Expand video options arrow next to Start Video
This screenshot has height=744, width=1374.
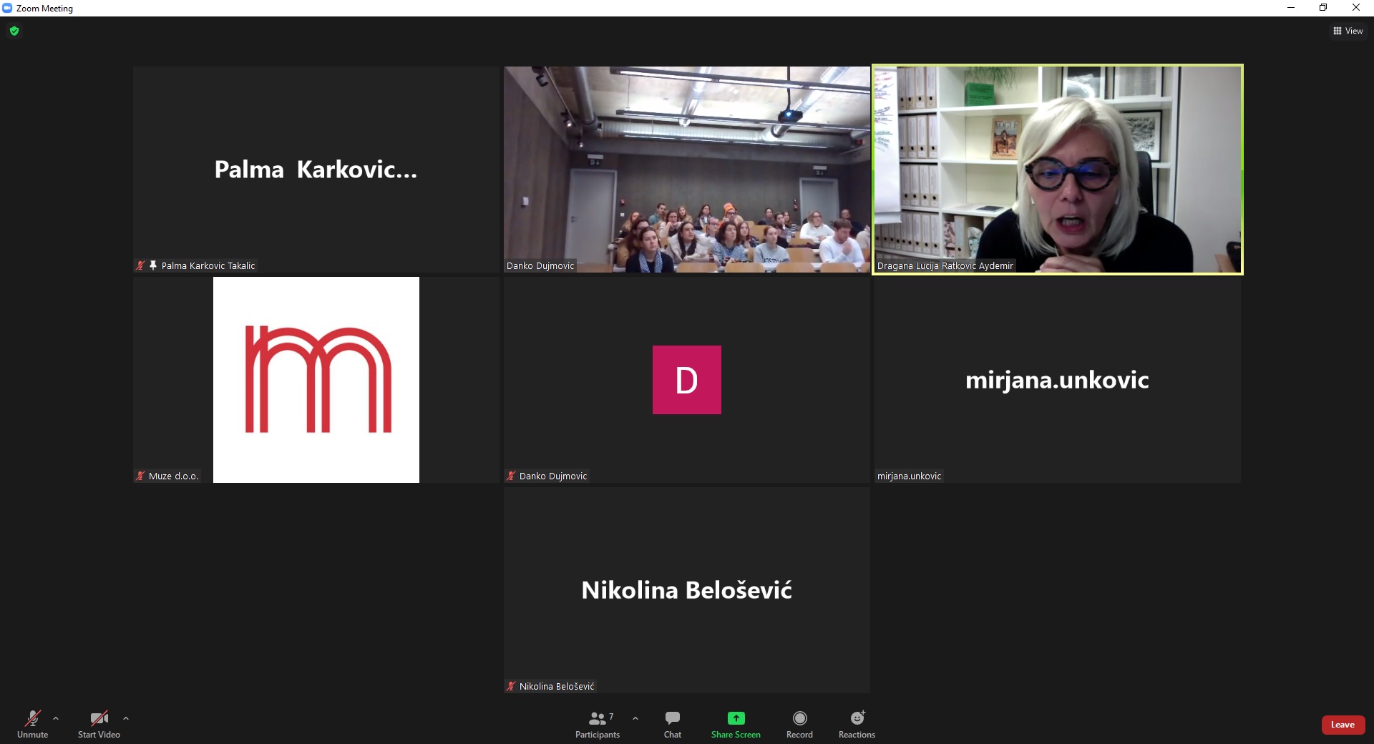(x=126, y=718)
